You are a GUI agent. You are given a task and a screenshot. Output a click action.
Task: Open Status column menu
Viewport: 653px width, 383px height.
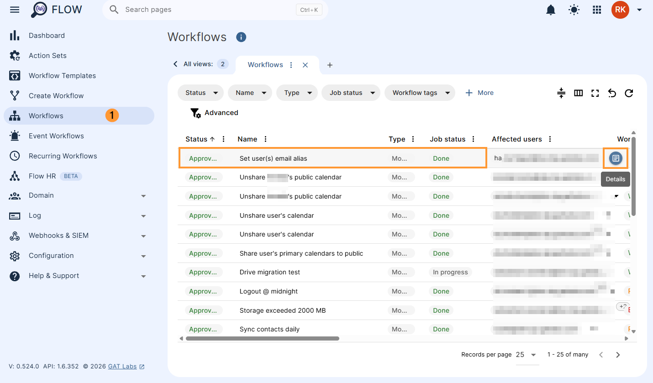(x=223, y=139)
